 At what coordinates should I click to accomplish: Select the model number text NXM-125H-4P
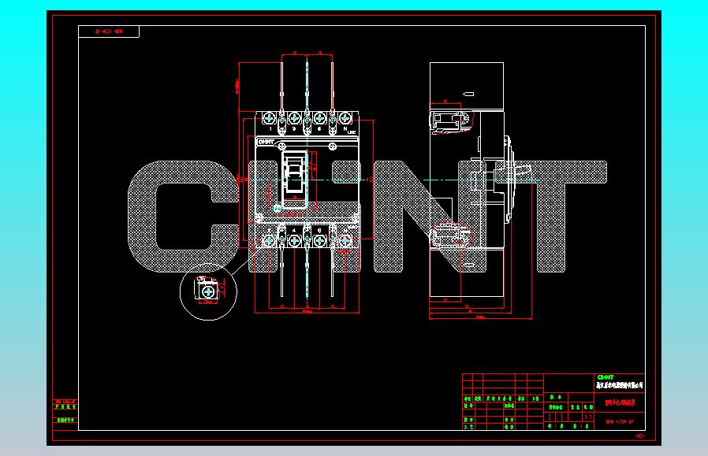coord(620,422)
